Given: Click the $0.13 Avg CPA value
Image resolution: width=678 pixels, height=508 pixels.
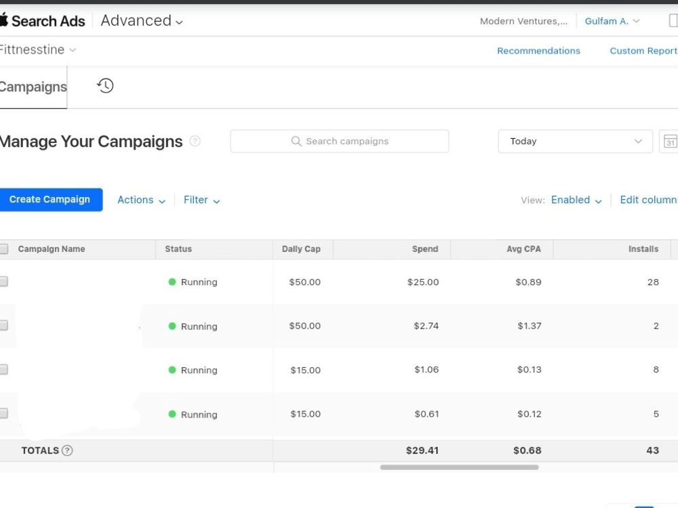Looking at the screenshot, I should (530, 369).
